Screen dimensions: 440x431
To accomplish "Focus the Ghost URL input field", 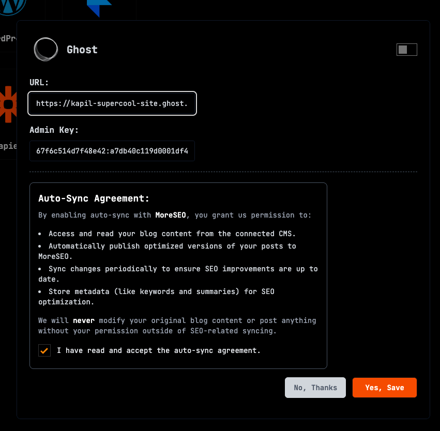I will tap(113, 103).
